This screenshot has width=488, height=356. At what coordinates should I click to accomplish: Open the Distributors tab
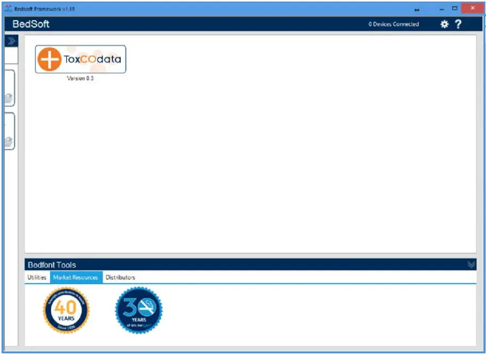point(120,277)
